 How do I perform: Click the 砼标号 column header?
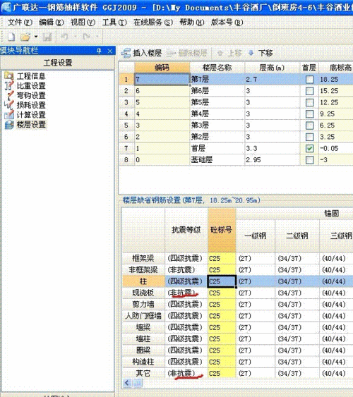click(x=222, y=230)
